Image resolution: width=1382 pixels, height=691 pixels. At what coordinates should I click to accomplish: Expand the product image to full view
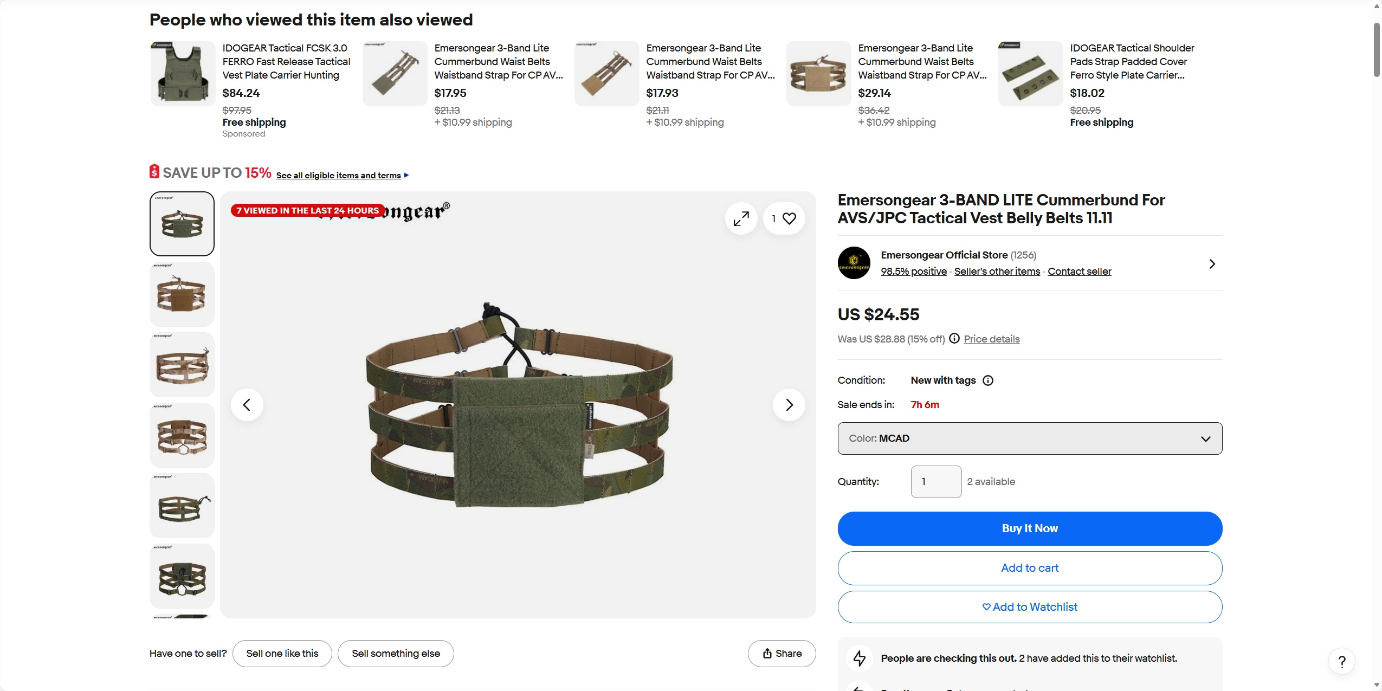pos(741,218)
